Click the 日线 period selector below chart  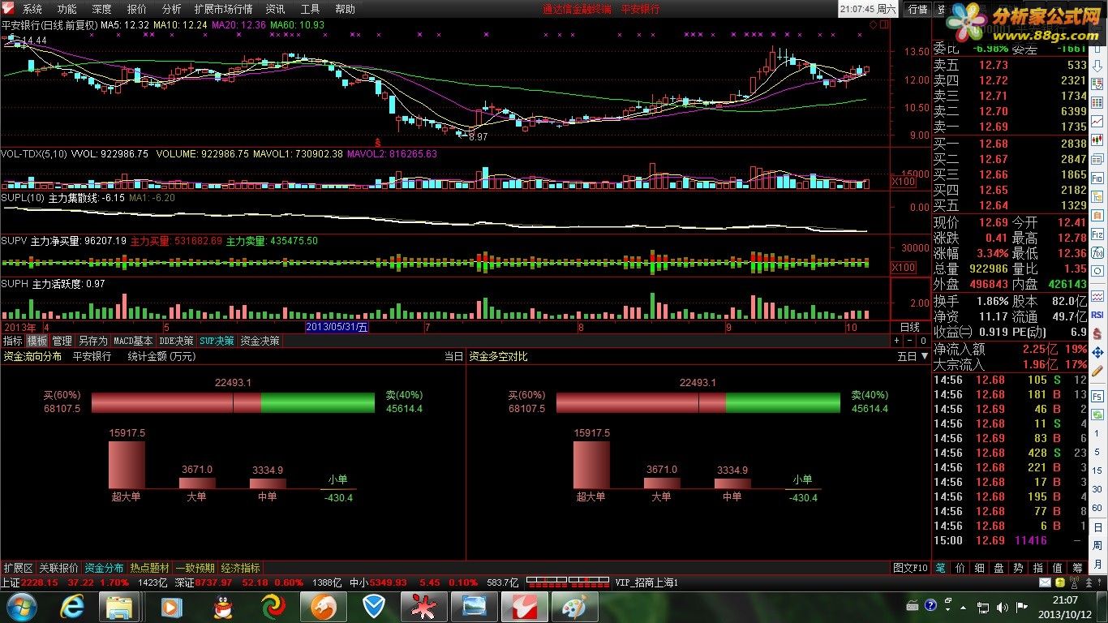[910, 327]
